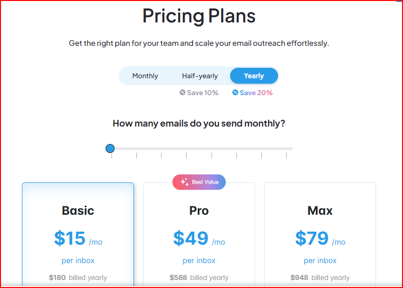Click the $15 /mo Basic price

pyautogui.click(x=78, y=239)
